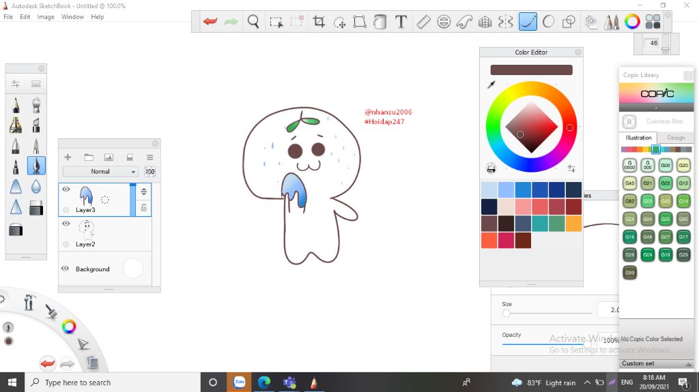The image size is (699, 392).
Task: Select the French Curve tool
Action: pos(464,21)
